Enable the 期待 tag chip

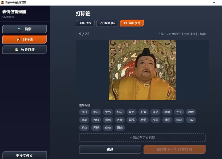coord(84,128)
